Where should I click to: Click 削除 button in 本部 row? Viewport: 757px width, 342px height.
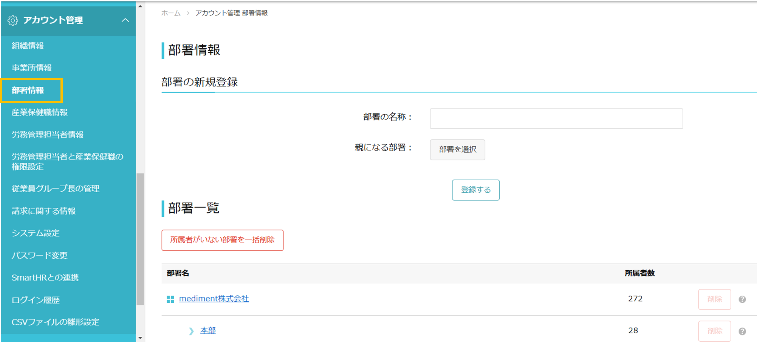click(x=714, y=331)
